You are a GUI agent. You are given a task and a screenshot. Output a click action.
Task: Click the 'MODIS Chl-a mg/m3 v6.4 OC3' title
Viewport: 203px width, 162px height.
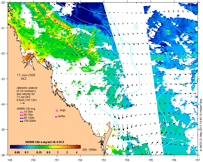pos(45,142)
